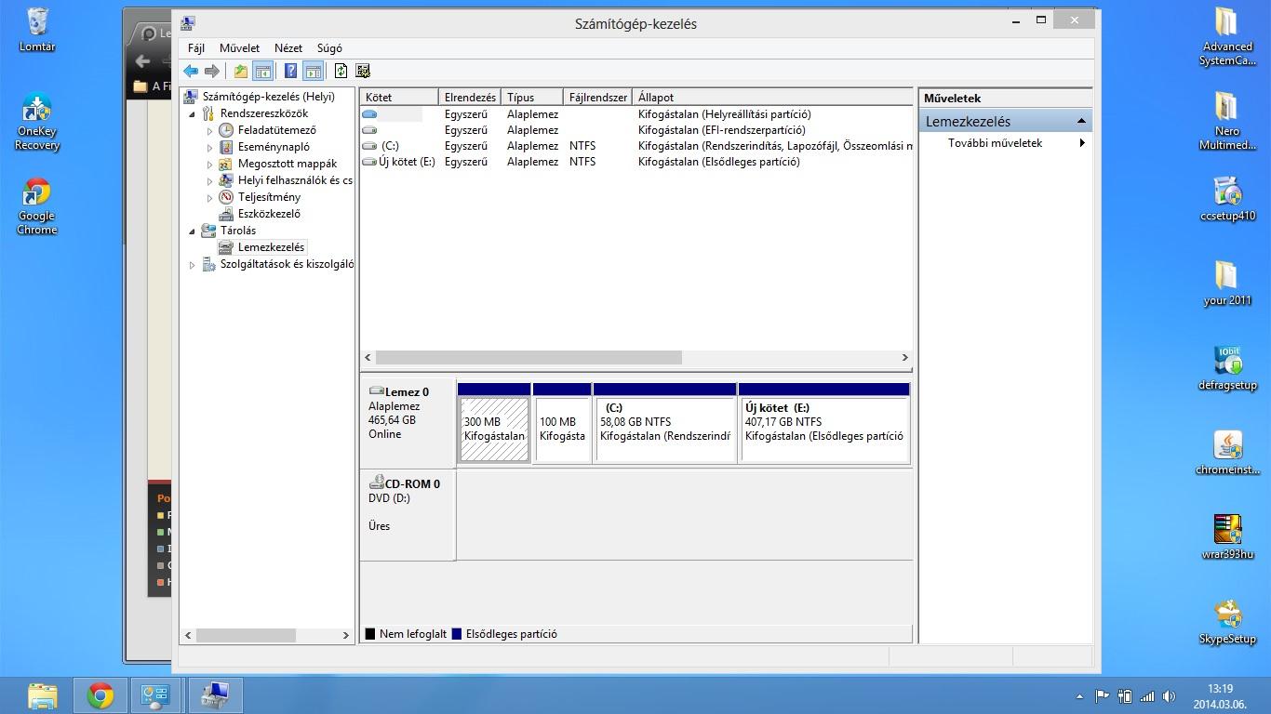Click the Feladatütemező clock icon
Screen dimensions: 1271x714
pos(226,130)
